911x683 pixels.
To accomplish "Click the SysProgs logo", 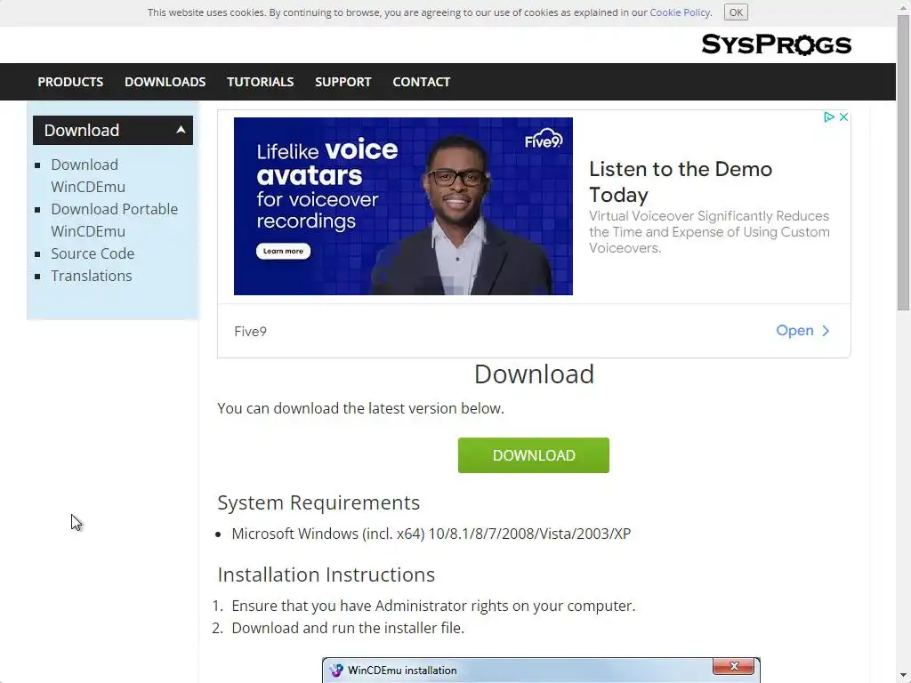I will click(x=776, y=44).
